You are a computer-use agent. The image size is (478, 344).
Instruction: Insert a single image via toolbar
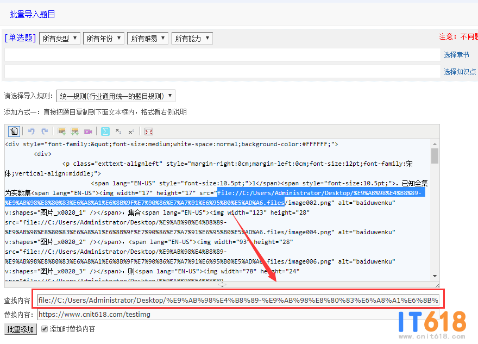point(62,132)
